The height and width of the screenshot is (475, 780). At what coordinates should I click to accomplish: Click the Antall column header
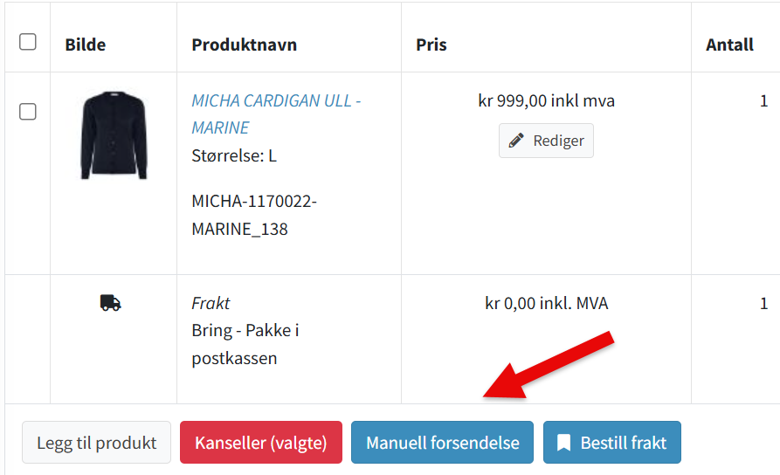click(729, 45)
